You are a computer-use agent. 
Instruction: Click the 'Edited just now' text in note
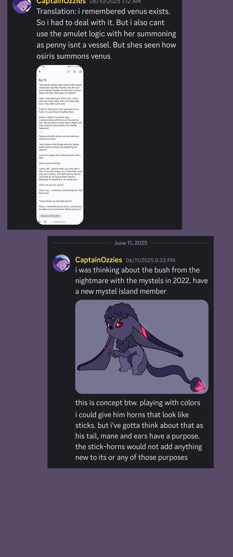(x=60, y=222)
